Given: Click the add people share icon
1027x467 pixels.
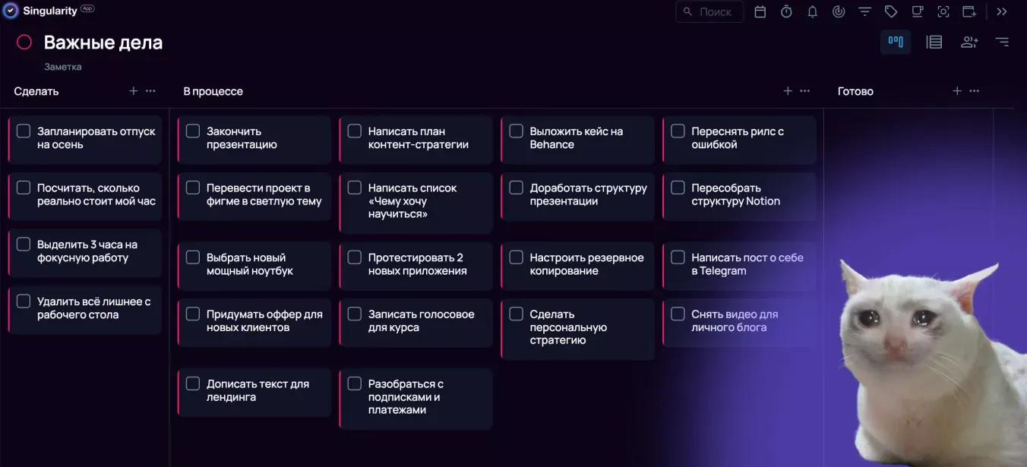Looking at the screenshot, I should (969, 42).
